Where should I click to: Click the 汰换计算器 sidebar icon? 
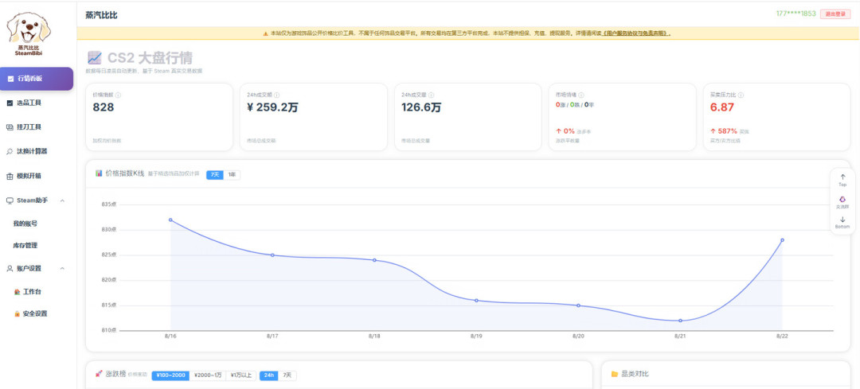coord(10,151)
